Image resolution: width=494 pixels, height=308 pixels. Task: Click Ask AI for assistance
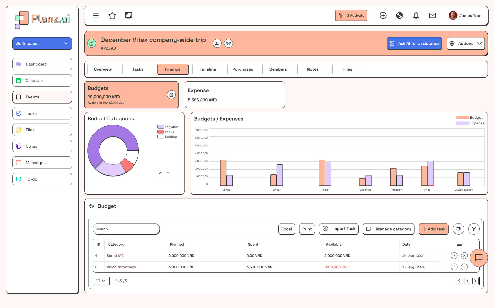coord(414,44)
